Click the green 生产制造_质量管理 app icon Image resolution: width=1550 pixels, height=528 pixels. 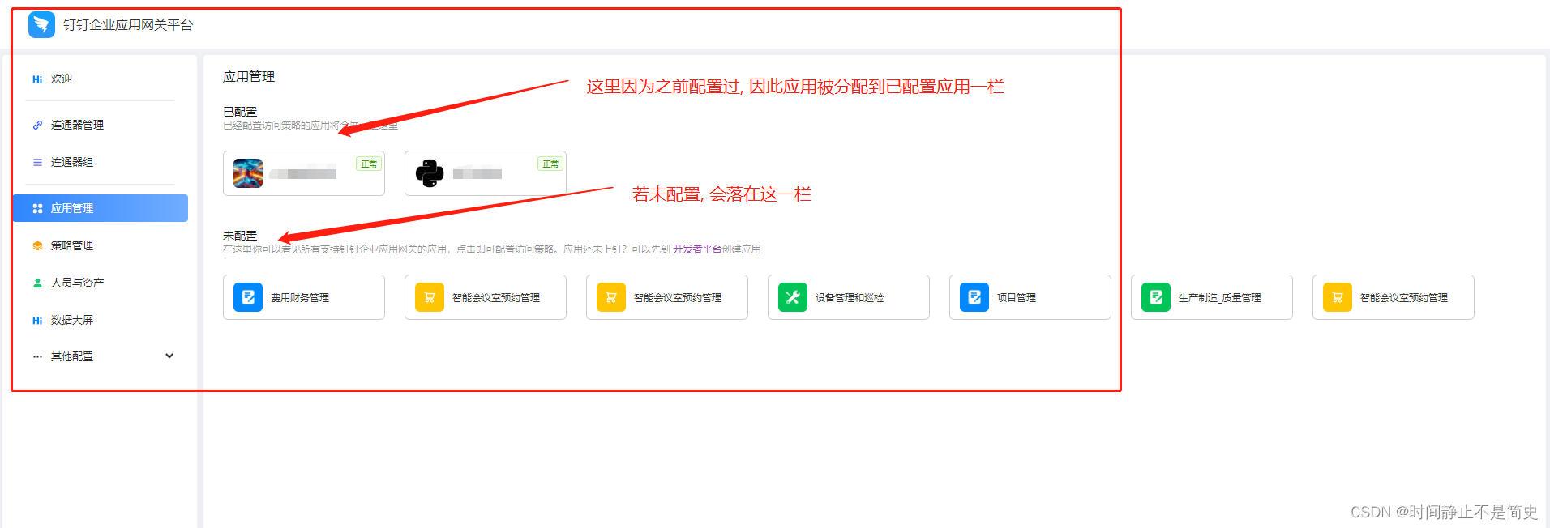click(1156, 297)
